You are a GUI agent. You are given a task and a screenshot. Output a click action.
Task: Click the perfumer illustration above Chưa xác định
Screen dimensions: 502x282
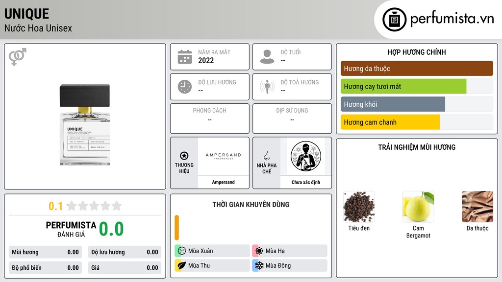coord(306,156)
